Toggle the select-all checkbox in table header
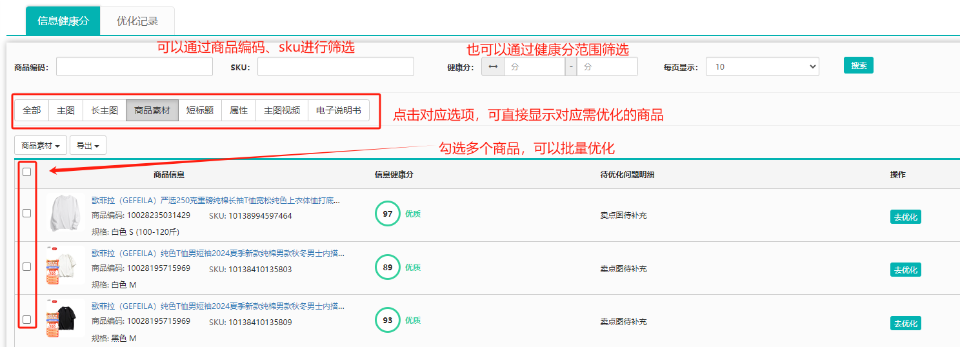This screenshot has height=347, width=960. click(x=26, y=172)
